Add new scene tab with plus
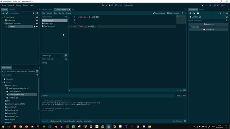The image size is (230, 129). point(73,10)
